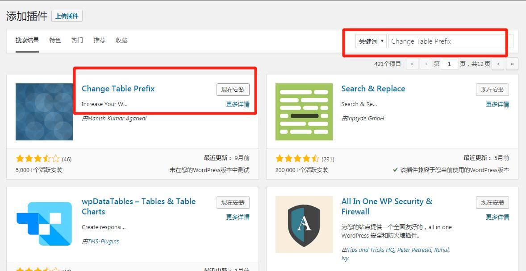
Task: View 更多详情 for All In One WP Security
Action: pyautogui.click(x=497, y=217)
